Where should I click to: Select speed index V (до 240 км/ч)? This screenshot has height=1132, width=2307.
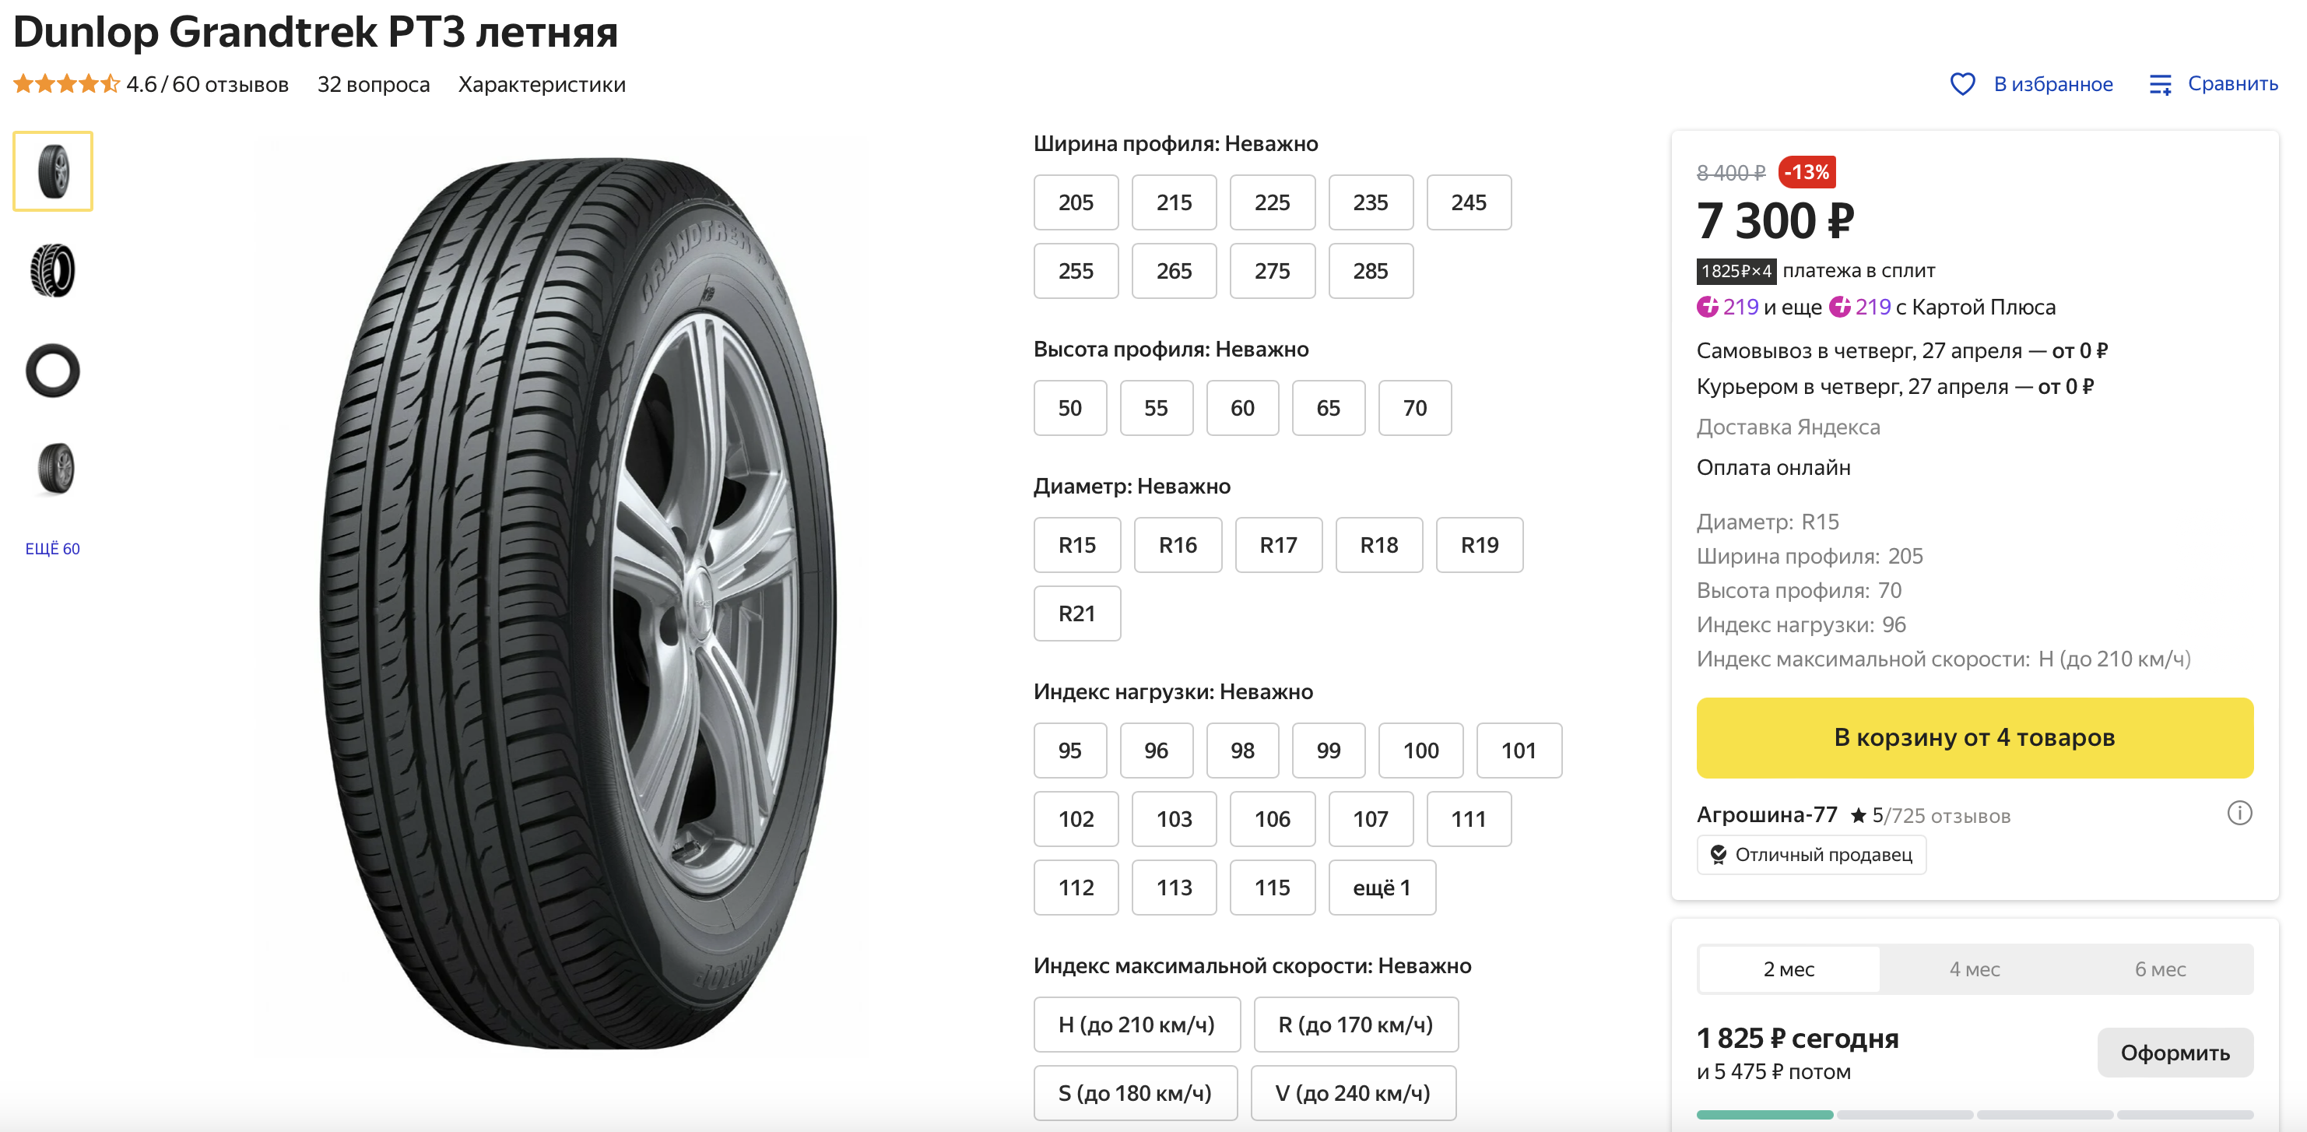coord(1352,1094)
